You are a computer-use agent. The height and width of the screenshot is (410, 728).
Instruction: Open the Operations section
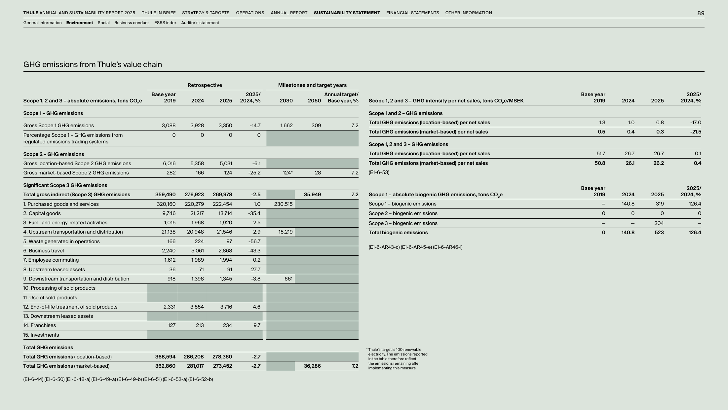[x=250, y=13]
